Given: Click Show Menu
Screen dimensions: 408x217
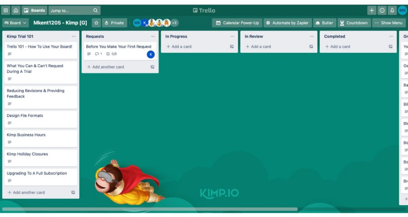Looking at the screenshot, I should click(x=389, y=23).
